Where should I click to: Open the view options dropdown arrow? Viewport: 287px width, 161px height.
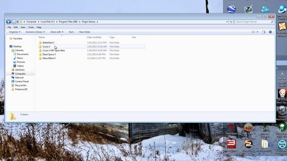click(x=257, y=32)
